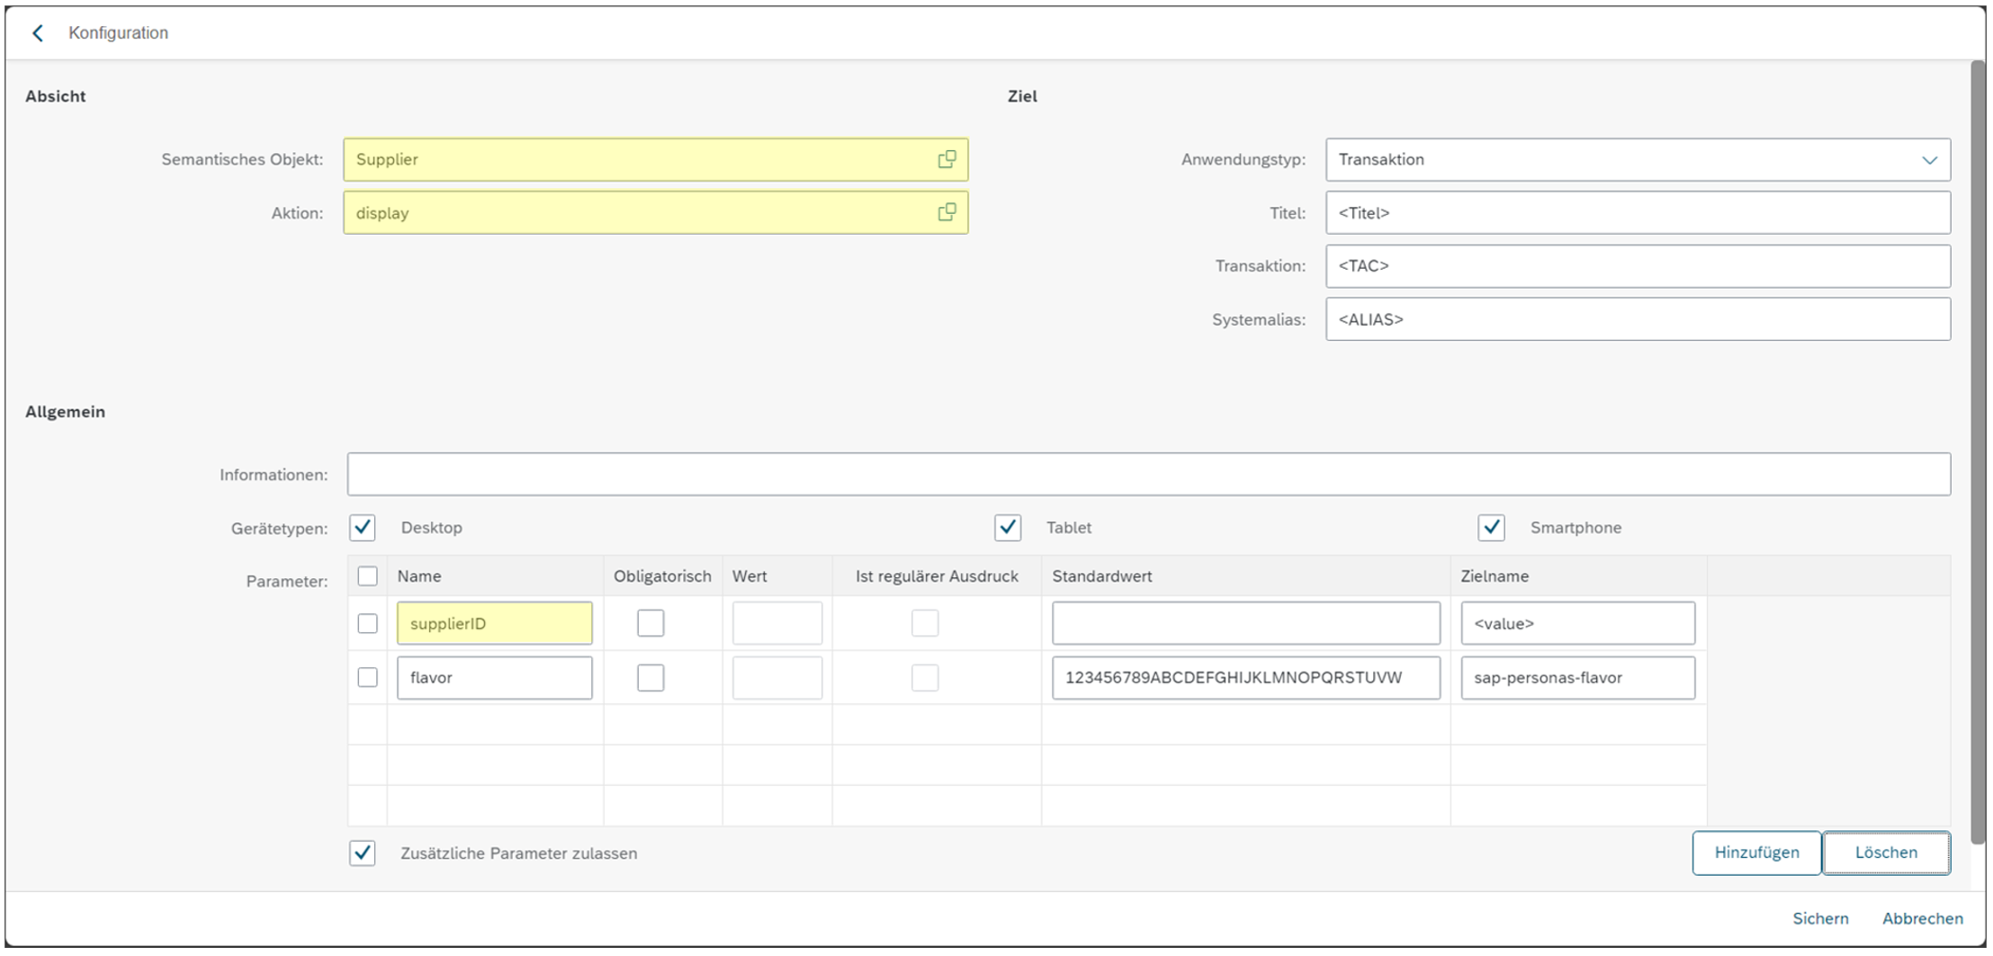Check Obligatorisch for supplierID
Viewport: 1993px width, 956px height.
tap(651, 623)
